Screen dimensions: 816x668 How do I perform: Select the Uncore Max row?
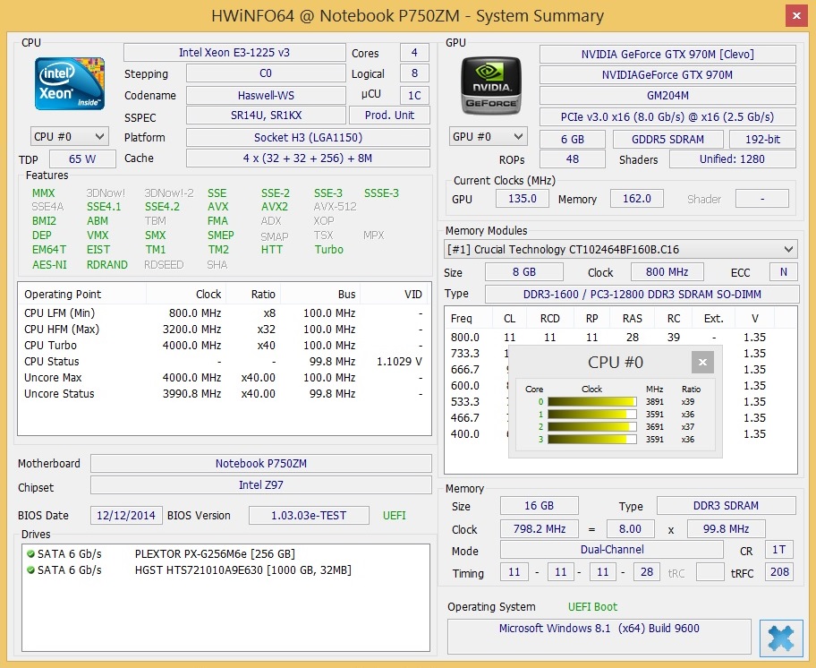tap(224, 378)
